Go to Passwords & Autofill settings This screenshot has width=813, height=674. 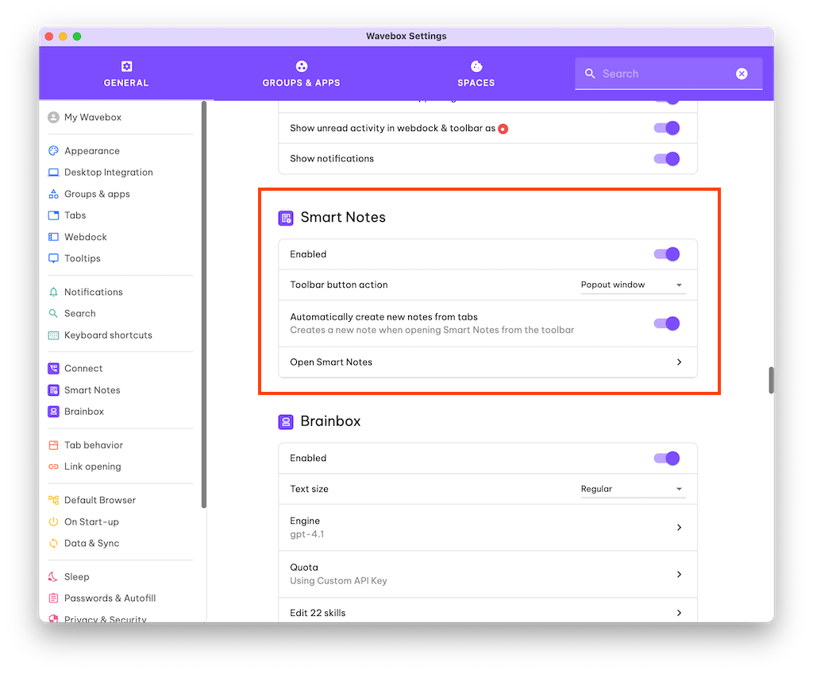[110, 598]
